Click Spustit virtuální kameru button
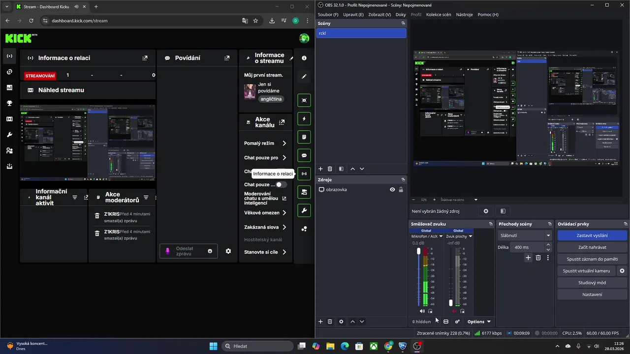The height and width of the screenshot is (354, 630). coord(587,271)
